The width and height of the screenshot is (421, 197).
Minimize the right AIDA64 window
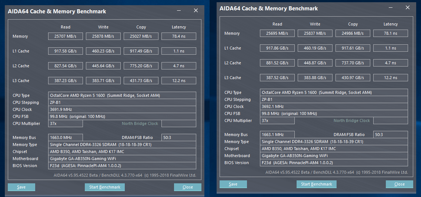(x=391, y=8)
